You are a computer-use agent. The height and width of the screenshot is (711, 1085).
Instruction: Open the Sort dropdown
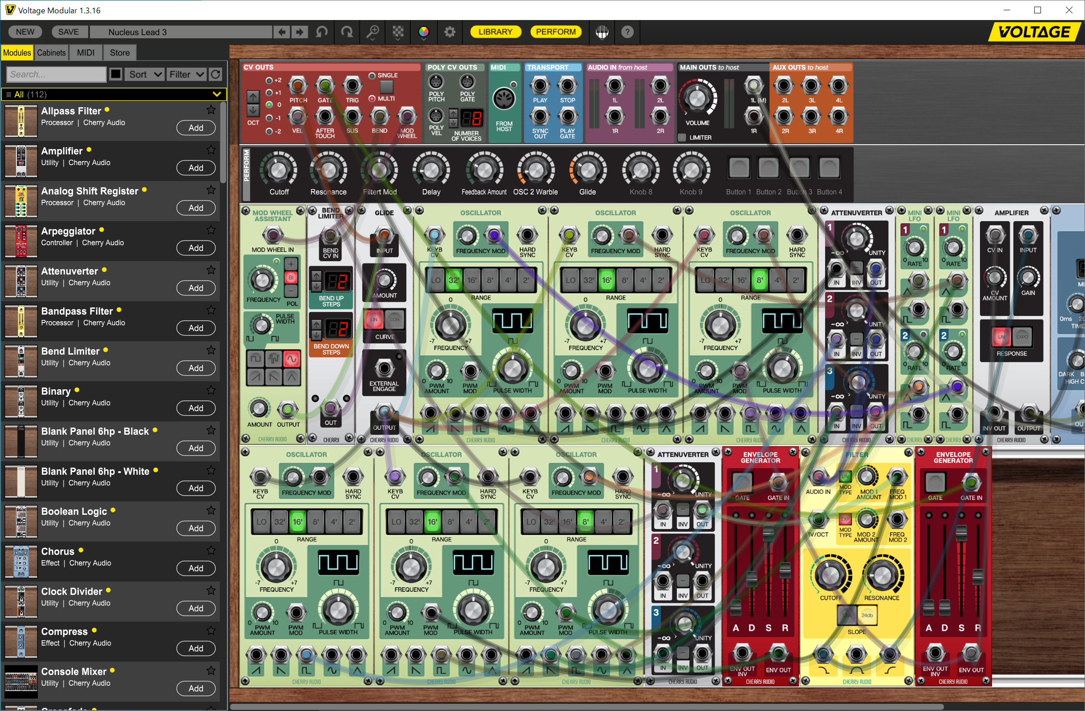pos(144,74)
